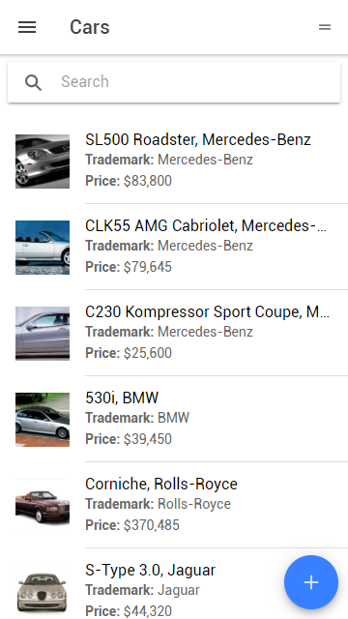Click the $83,800 price of SL500
348x619 pixels.
(148, 181)
